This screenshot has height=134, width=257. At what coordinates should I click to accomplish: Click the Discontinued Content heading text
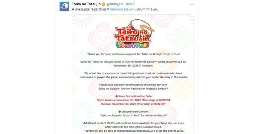tap(135, 112)
